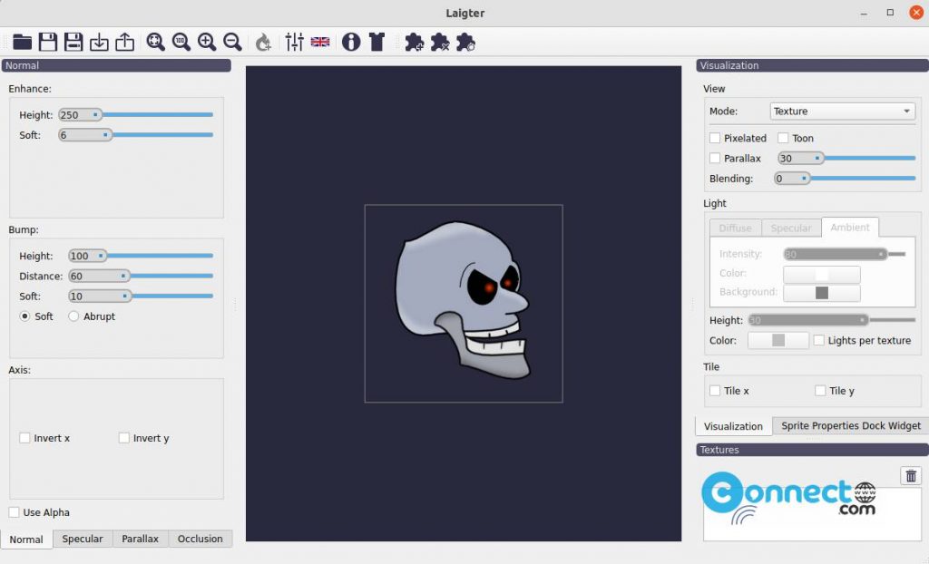
Task: Enable the Pixelated view option
Action: (715, 138)
